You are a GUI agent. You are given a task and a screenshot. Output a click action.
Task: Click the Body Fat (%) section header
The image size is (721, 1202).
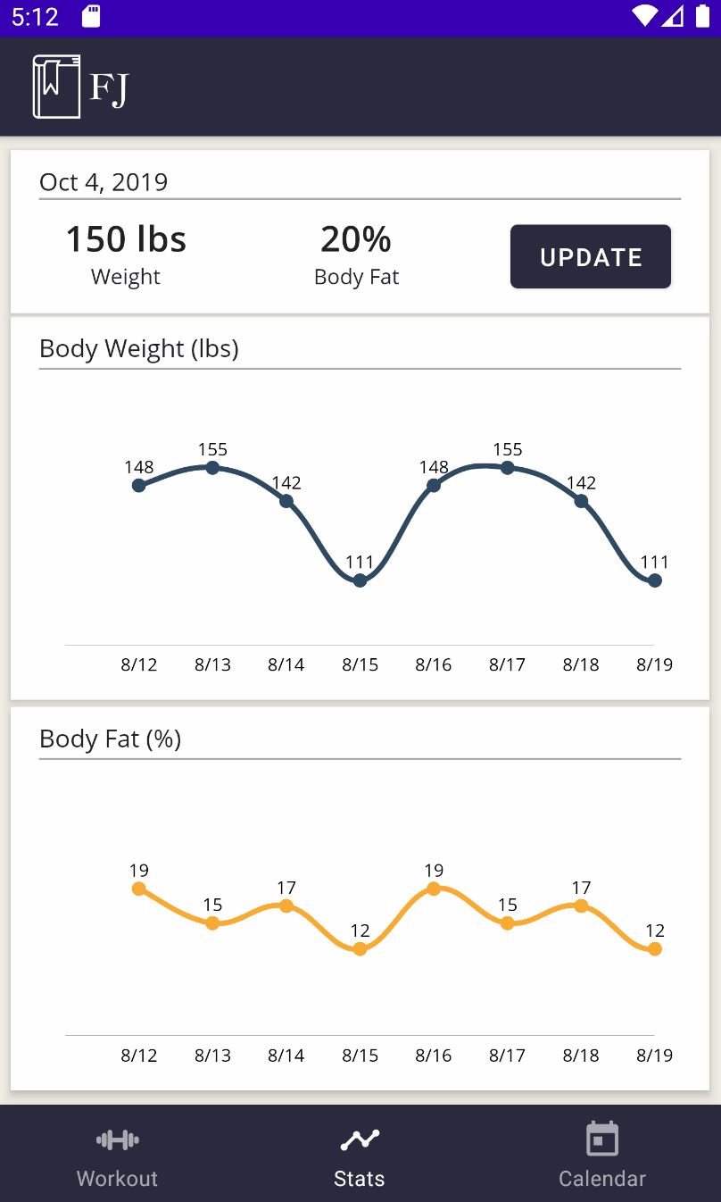click(x=110, y=739)
